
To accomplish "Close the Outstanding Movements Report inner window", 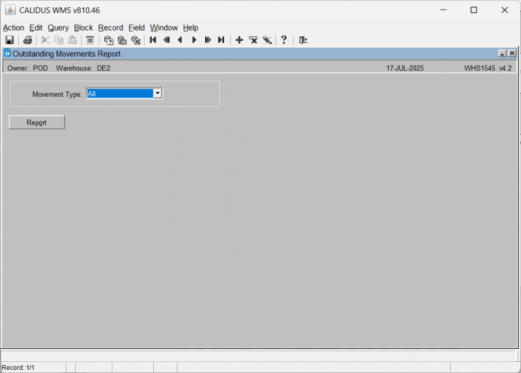I will tap(512, 53).
